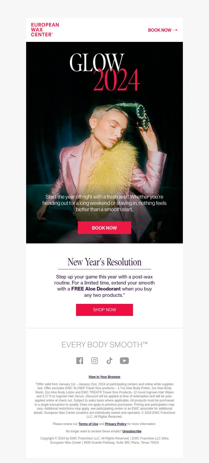Click the GLOW 2024 headline graphic
Viewport: 209px width, 463px height.
(104, 72)
